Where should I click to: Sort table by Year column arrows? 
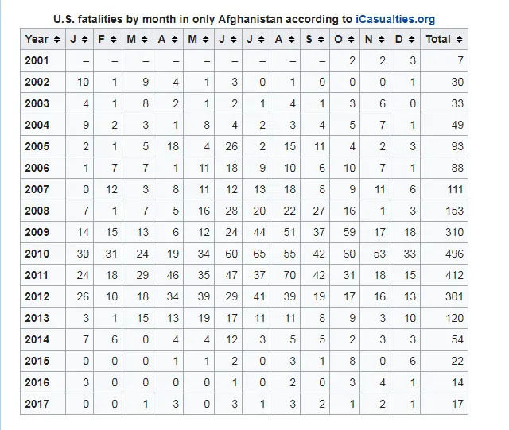[56, 40]
